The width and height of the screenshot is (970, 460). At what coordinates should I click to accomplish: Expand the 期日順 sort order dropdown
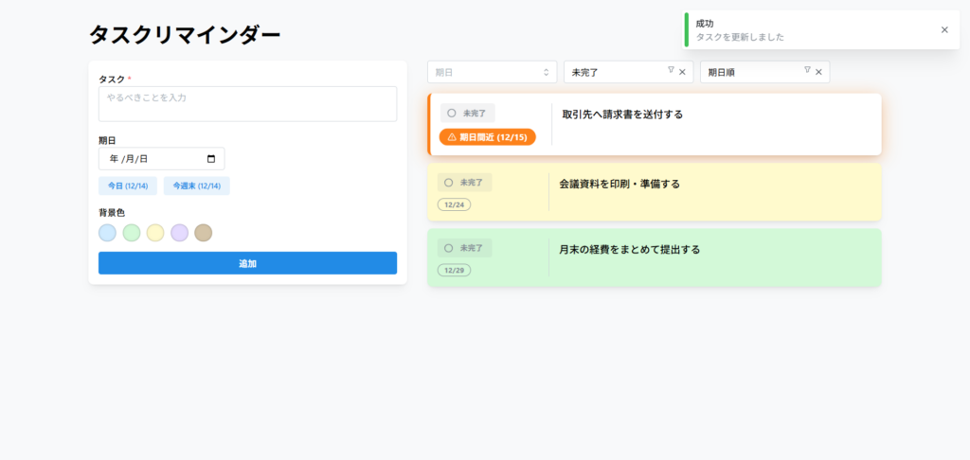[752, 72]
